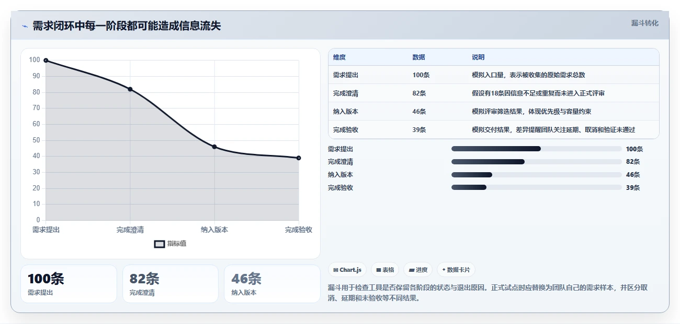
Task: Click the 完成验收 progress bar
Action: point(536,187)
